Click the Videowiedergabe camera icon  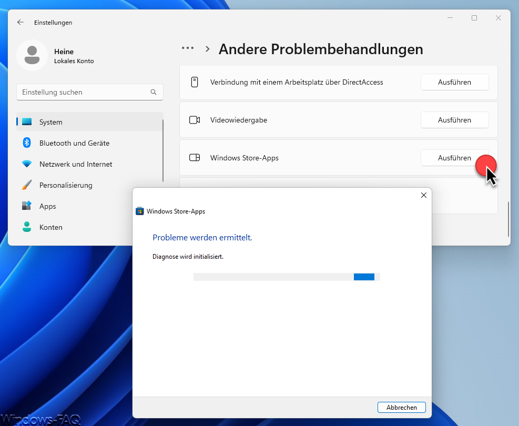click(195, 120)
